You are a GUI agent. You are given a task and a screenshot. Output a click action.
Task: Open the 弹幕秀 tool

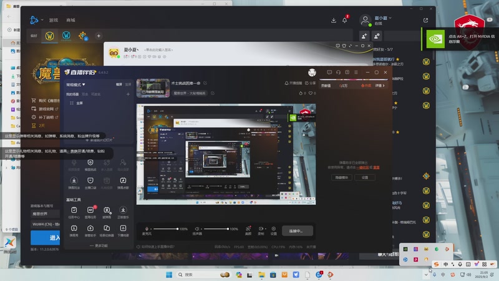click(x=74, y=230)
